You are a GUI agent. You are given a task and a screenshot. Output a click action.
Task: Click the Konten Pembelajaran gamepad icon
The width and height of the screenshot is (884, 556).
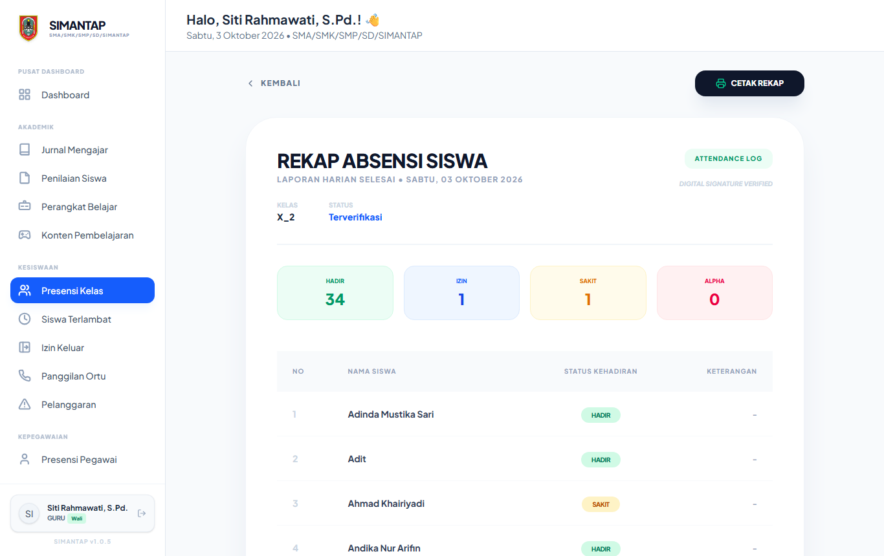pos(25,235)
